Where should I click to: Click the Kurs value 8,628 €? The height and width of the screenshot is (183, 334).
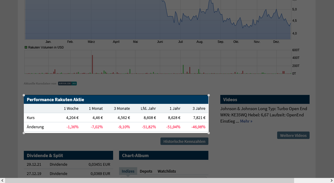(174, 118)
